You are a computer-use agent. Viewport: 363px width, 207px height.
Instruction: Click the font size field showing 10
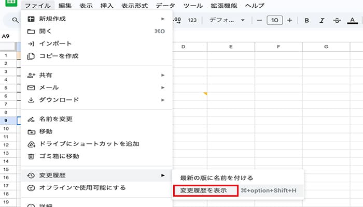tap(274, 20)
